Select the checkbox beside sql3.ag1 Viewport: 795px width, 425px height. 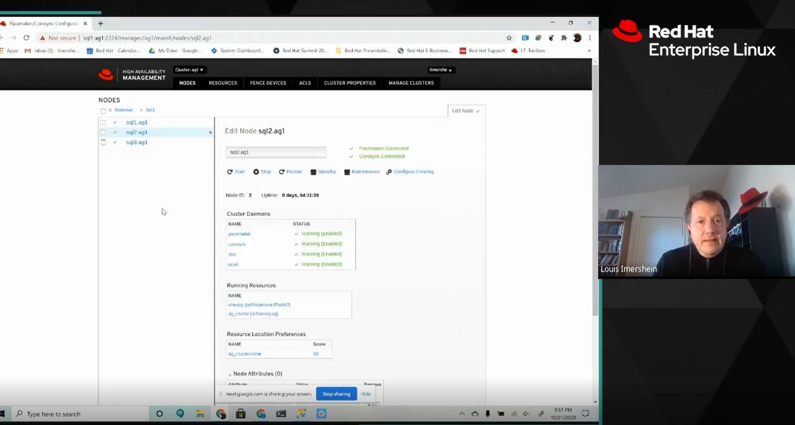point(103,142)
